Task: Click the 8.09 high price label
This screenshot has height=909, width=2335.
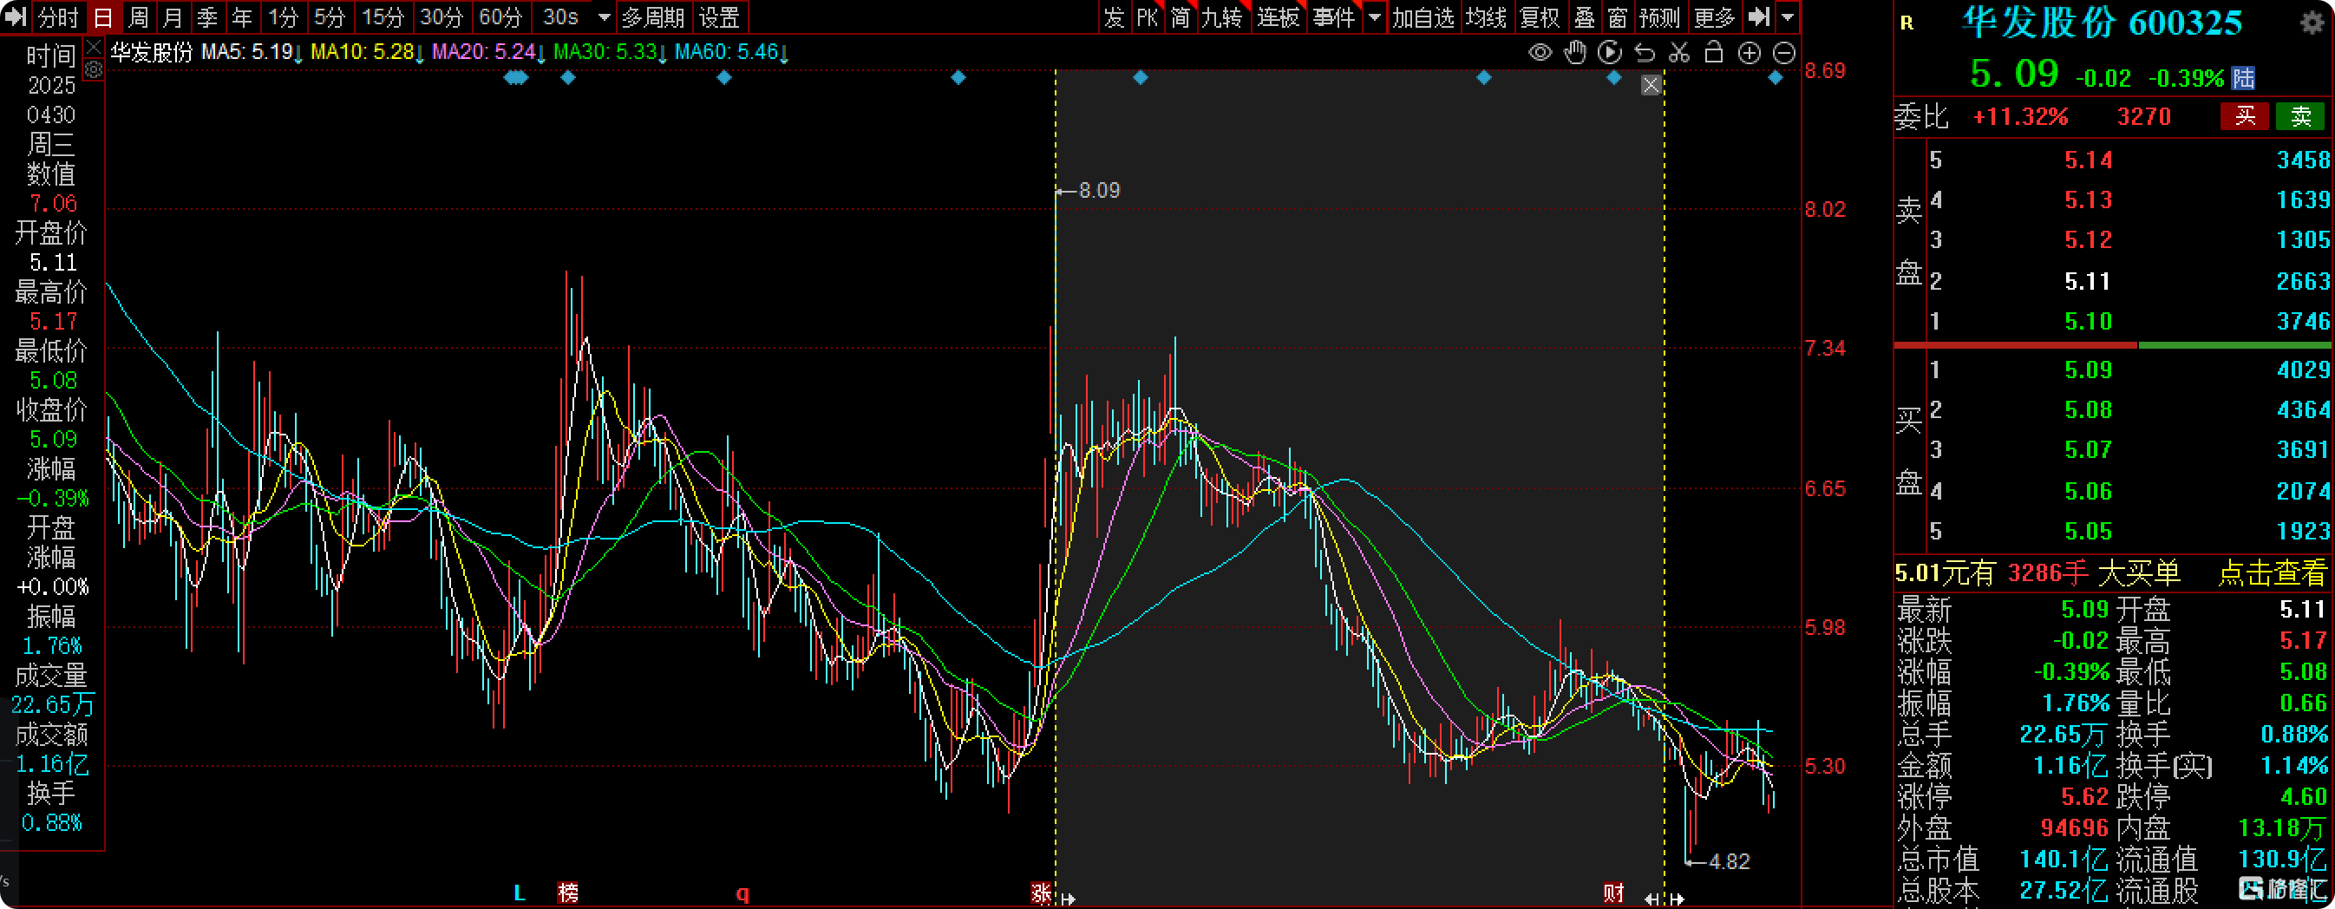Action: coord(1099,190)
